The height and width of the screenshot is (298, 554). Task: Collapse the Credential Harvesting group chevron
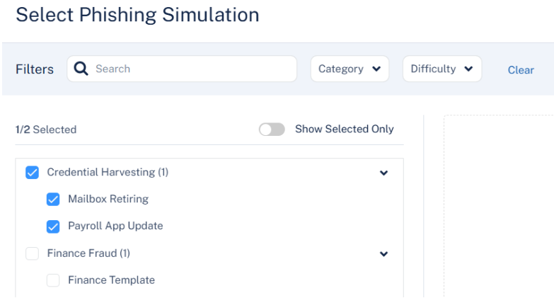(384, 173)
